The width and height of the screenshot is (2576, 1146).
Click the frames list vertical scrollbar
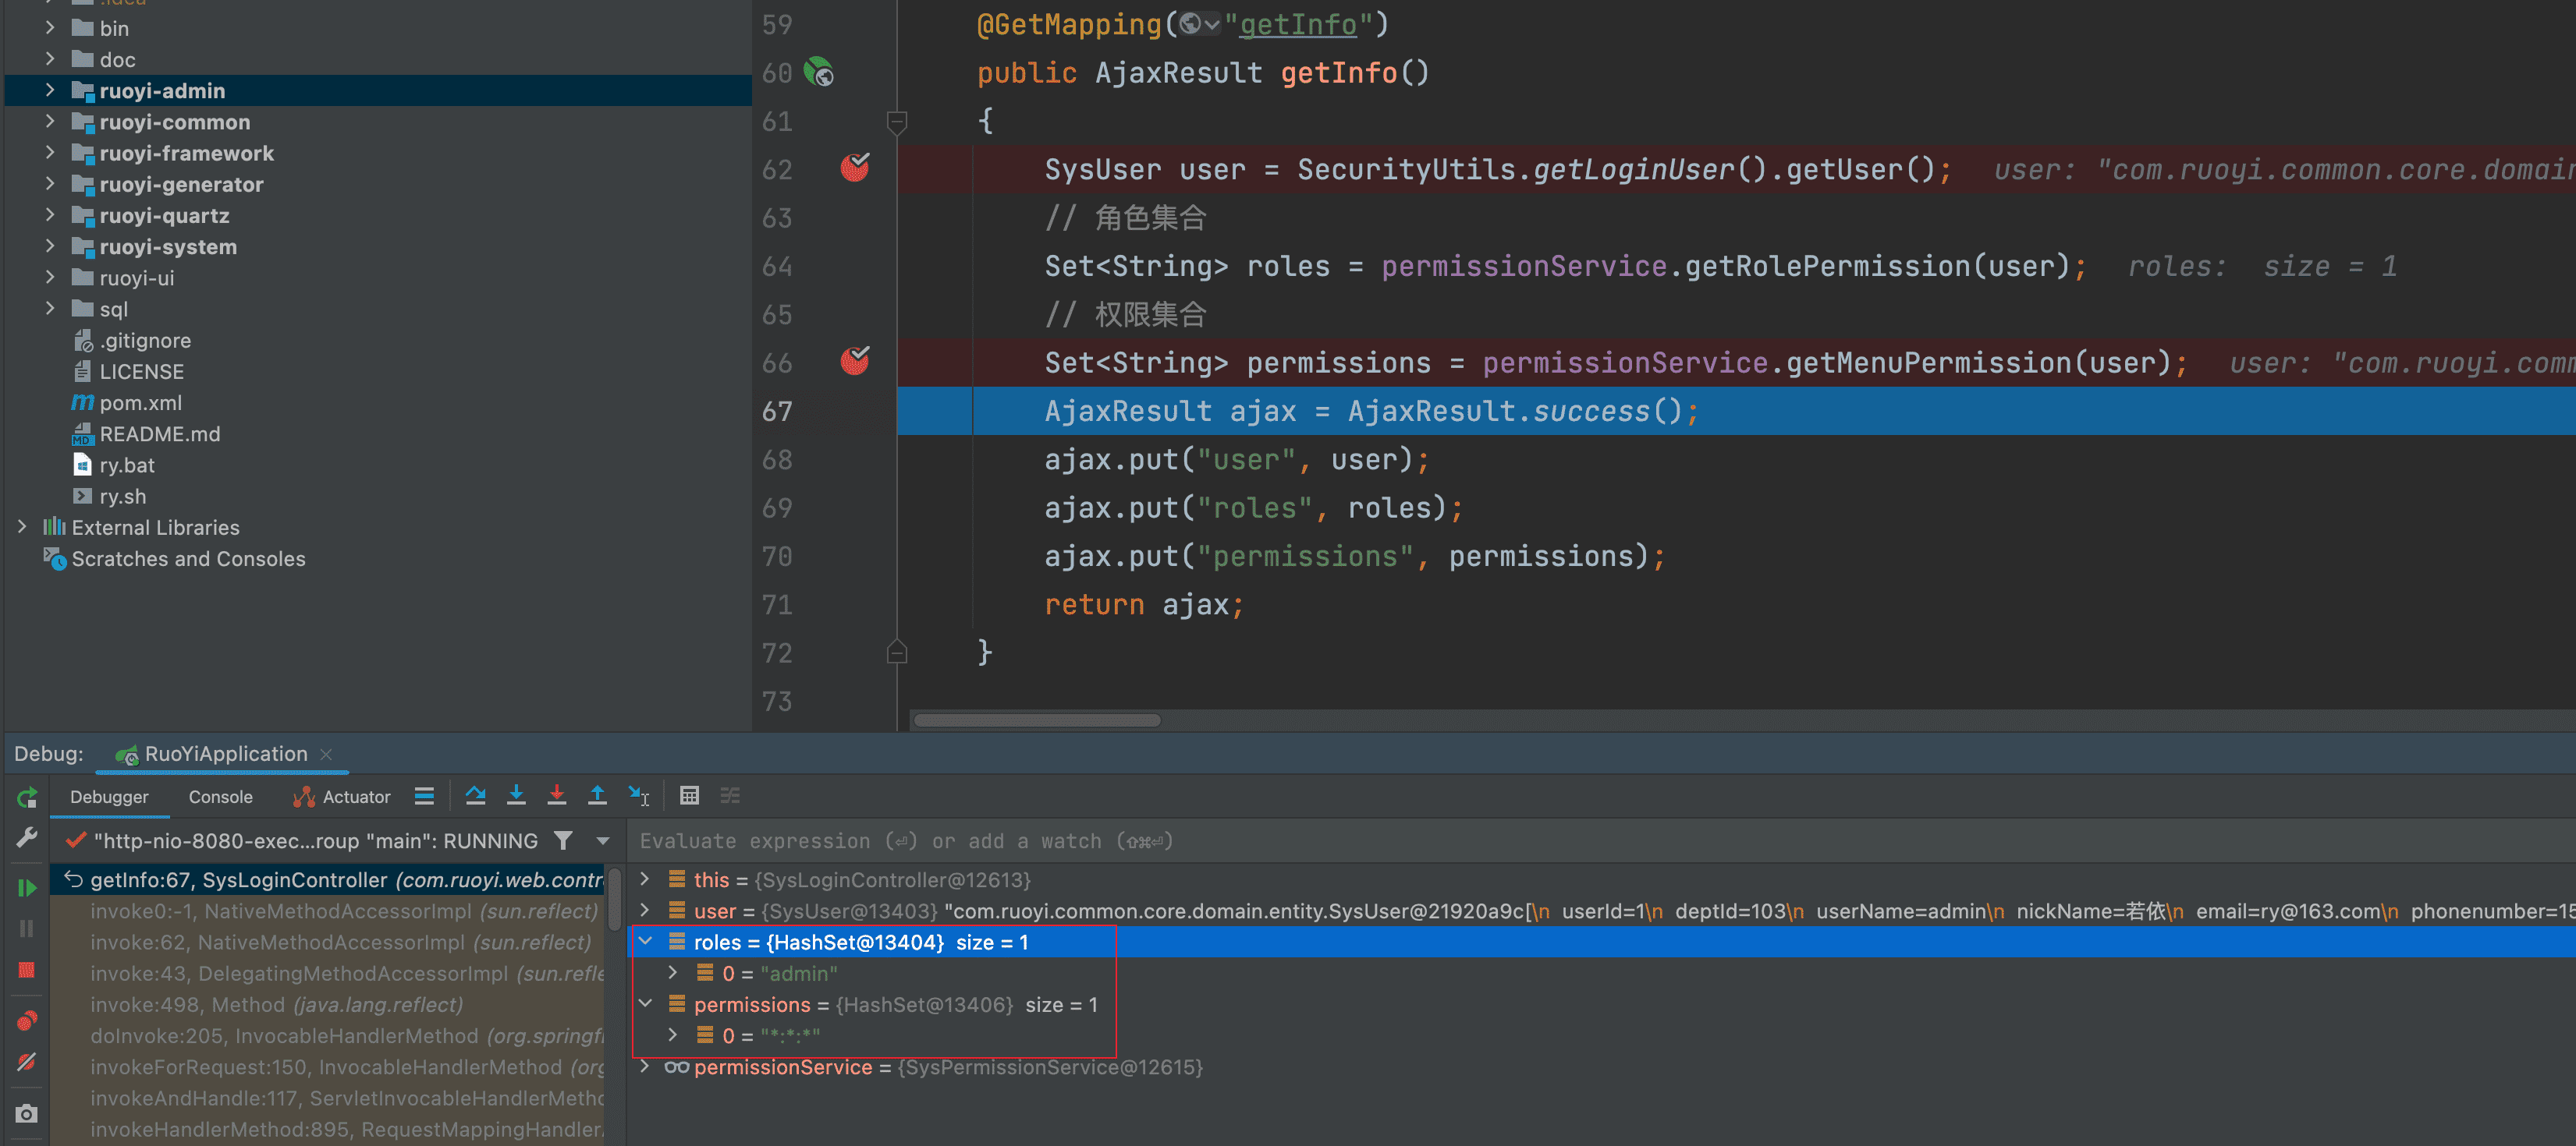(x=615, y=899)
